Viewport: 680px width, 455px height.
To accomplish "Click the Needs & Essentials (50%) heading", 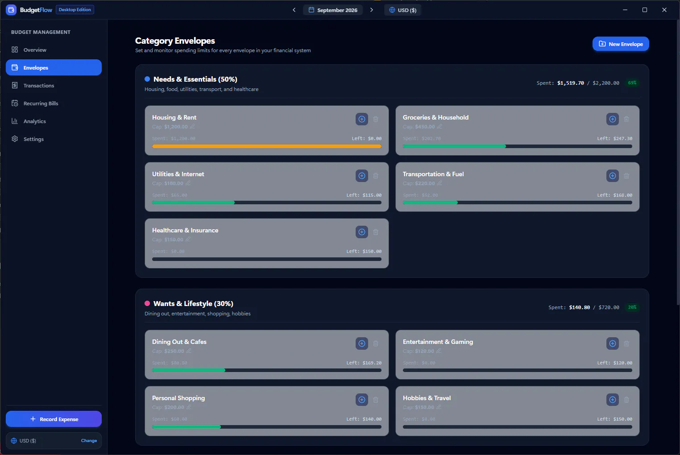I will click(195, 79).
